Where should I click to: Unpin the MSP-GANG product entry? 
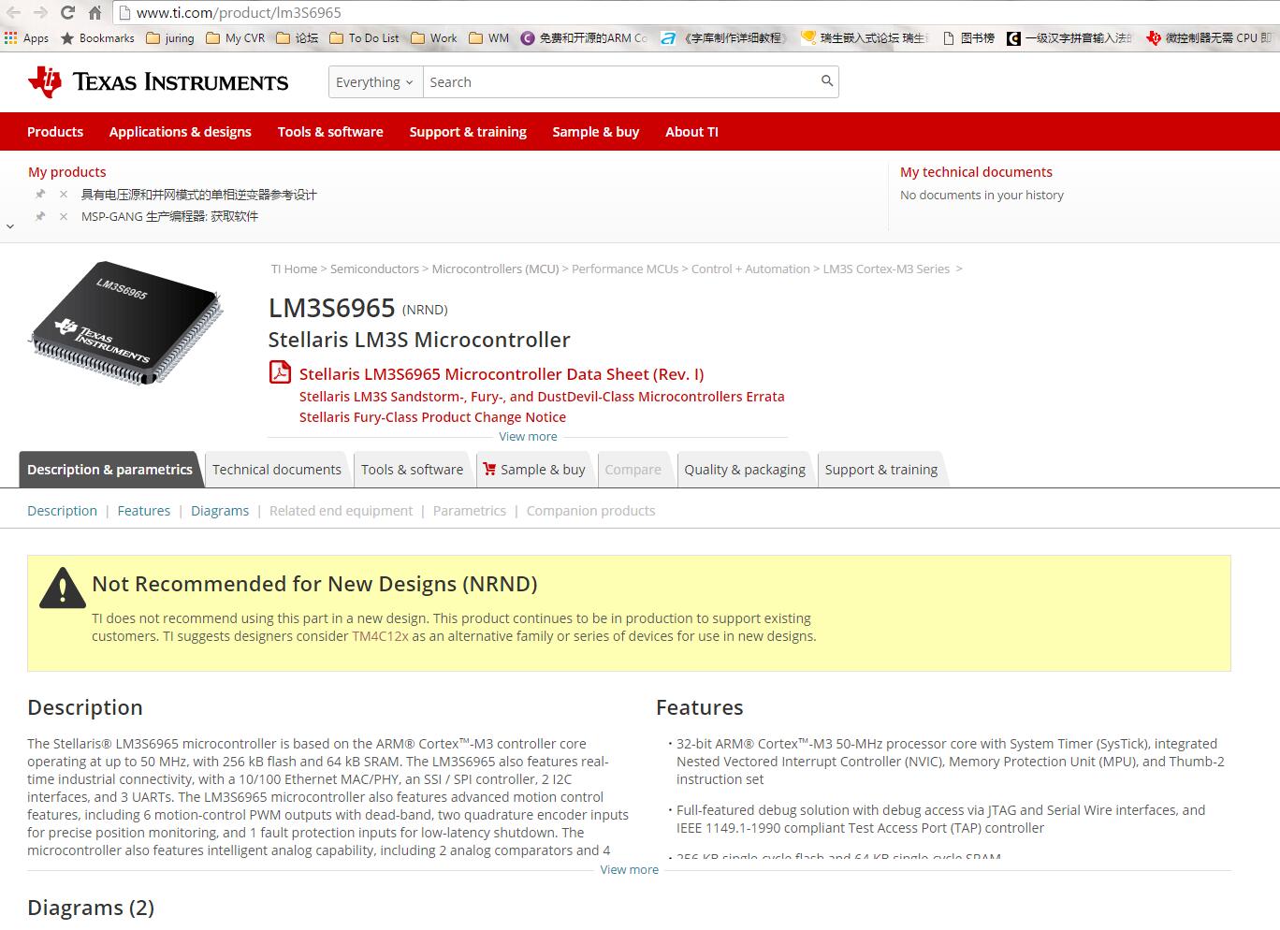click(x=39, y=216)
